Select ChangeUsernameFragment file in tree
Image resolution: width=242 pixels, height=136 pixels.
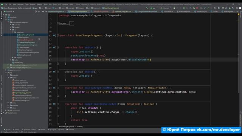(28, 45)
